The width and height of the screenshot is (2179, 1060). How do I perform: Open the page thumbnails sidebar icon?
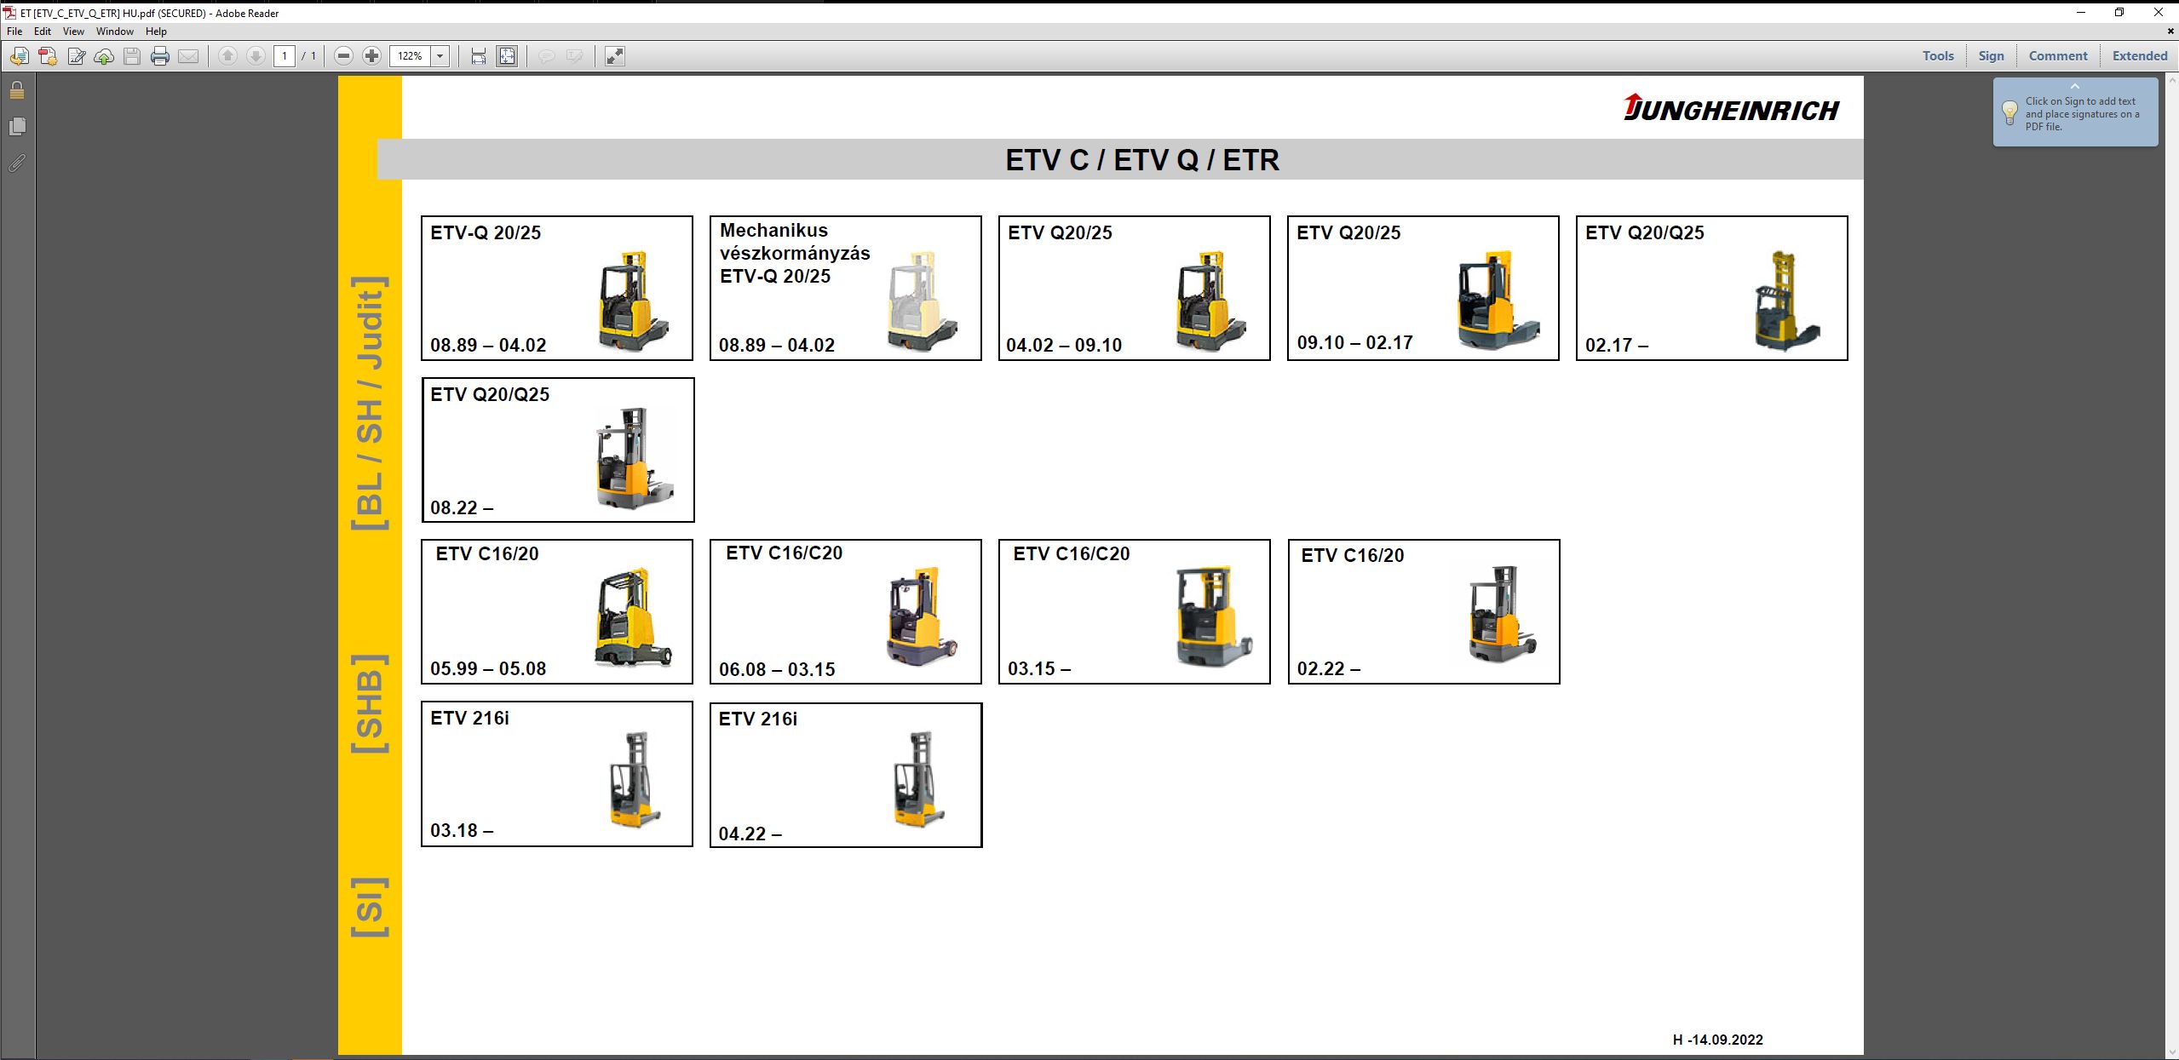17,126
